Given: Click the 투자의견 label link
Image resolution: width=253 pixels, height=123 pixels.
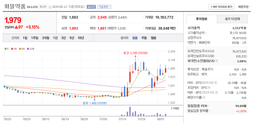Looking at the screenshot, I should coord(193,69).
